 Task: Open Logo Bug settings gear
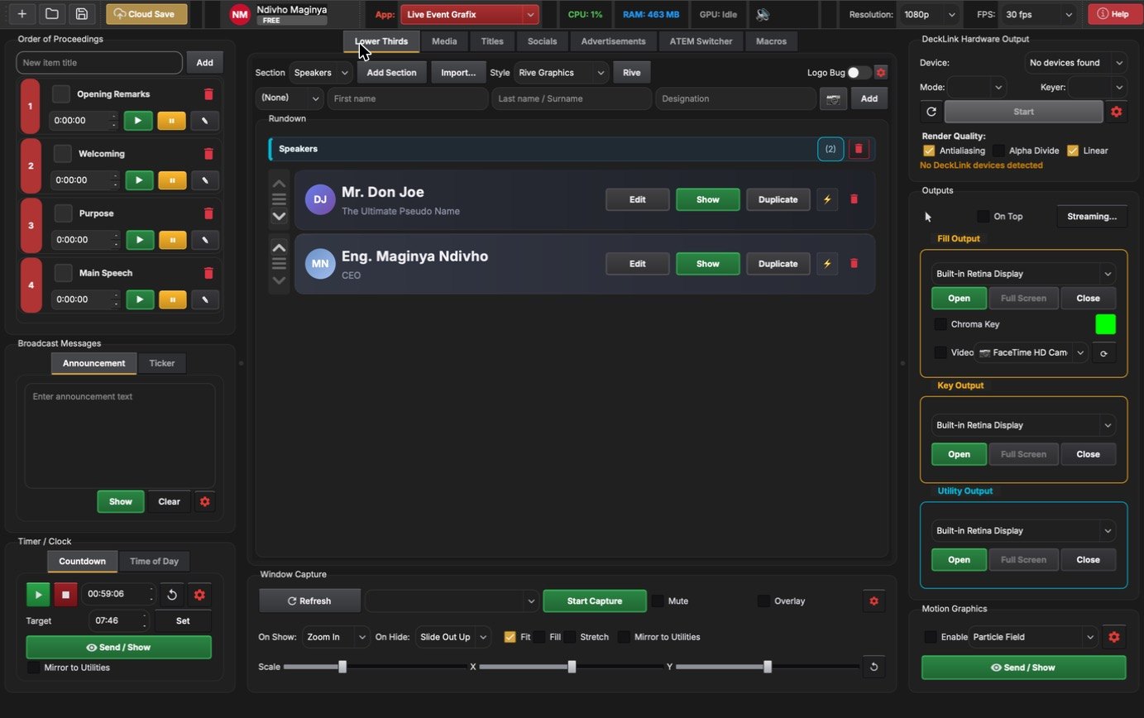[x=881, y=73]
